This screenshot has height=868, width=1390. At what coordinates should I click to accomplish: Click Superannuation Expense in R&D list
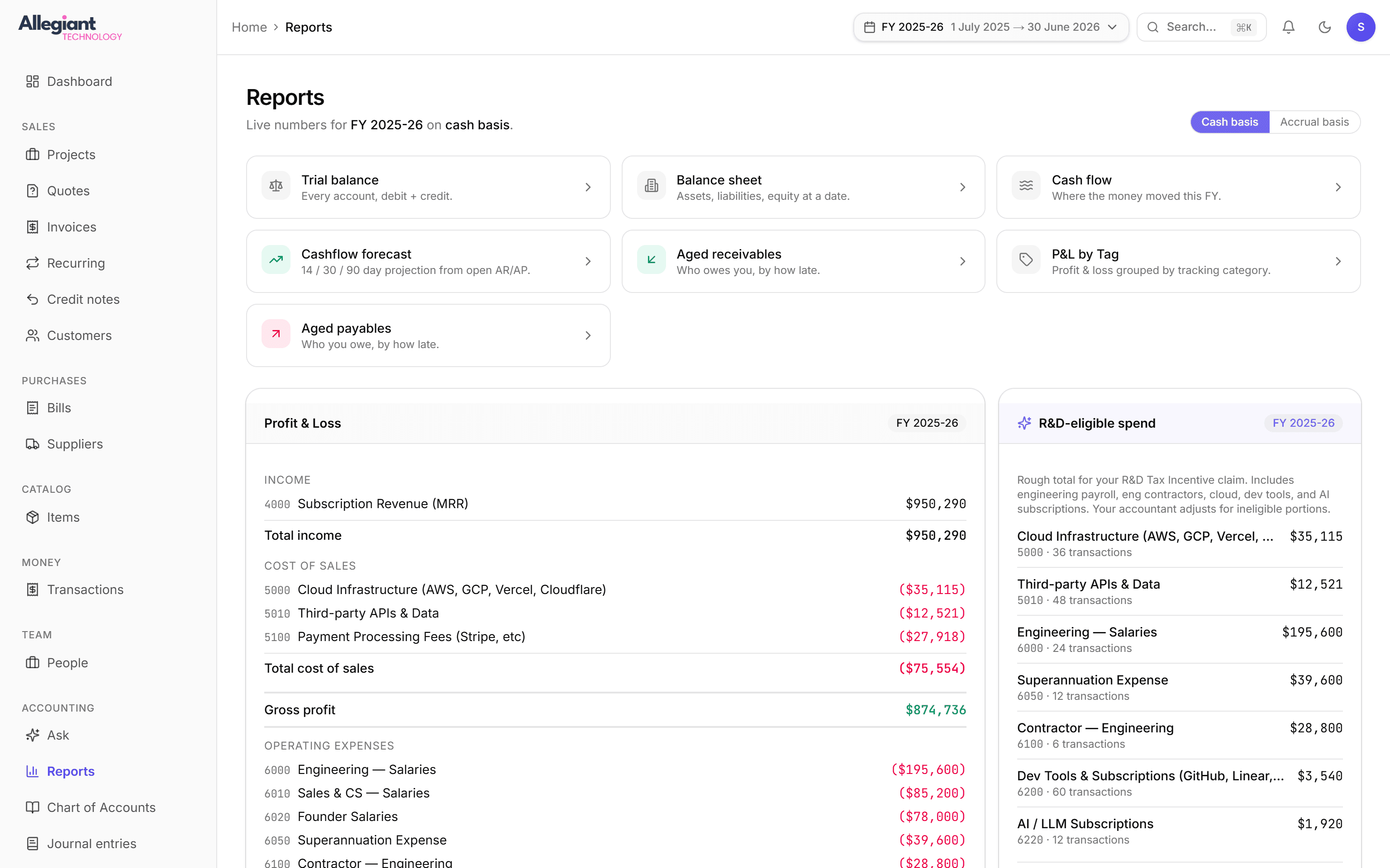(1180, 687)
